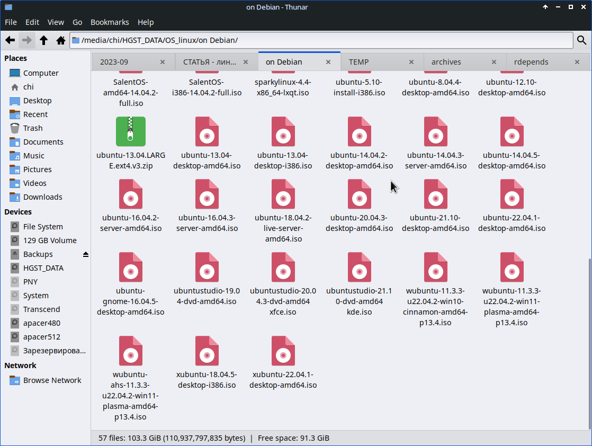This screenshot has height=446, width=592.
Task: Open the Go menu
Action: click(77, 22)
